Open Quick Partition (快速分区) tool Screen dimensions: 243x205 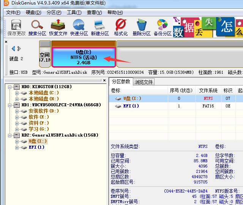[79, 28]
